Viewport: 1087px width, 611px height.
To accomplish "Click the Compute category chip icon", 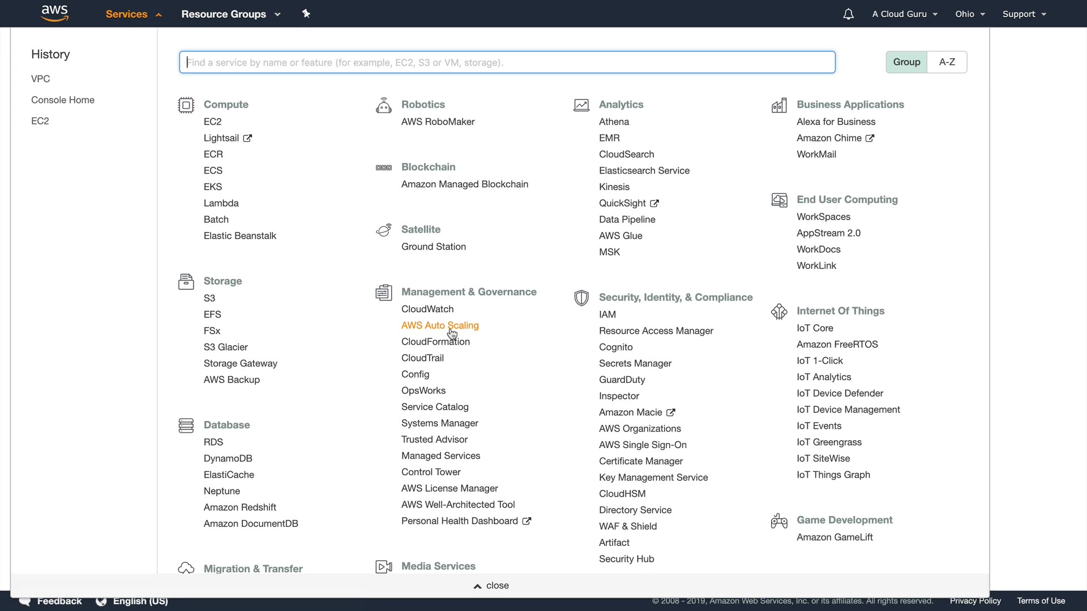I will pyautogui.click(x=186, y=105).
